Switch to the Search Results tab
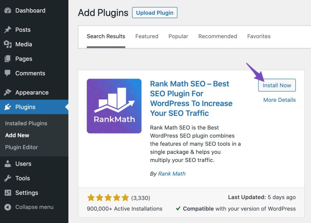This screenshot has width=311, height=223. point(106,37)
